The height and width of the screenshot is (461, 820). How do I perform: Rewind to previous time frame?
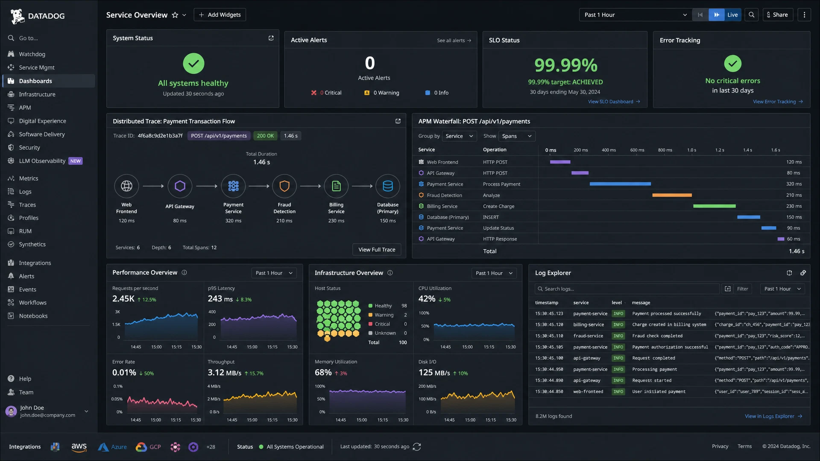pos(700,15)
